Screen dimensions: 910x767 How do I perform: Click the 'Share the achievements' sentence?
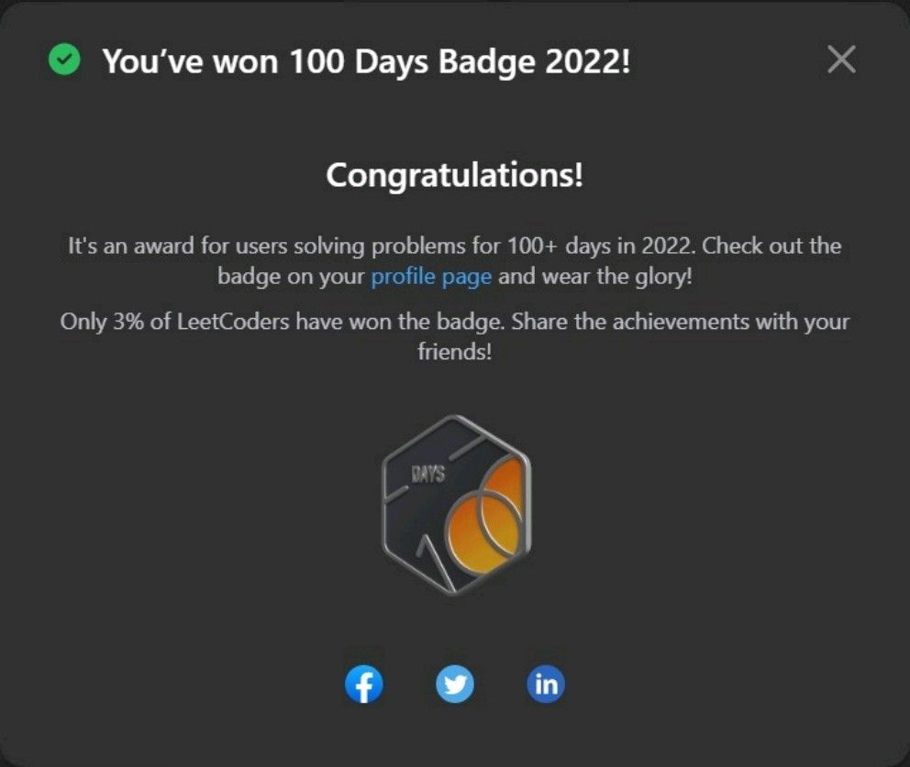click(680, 323)
